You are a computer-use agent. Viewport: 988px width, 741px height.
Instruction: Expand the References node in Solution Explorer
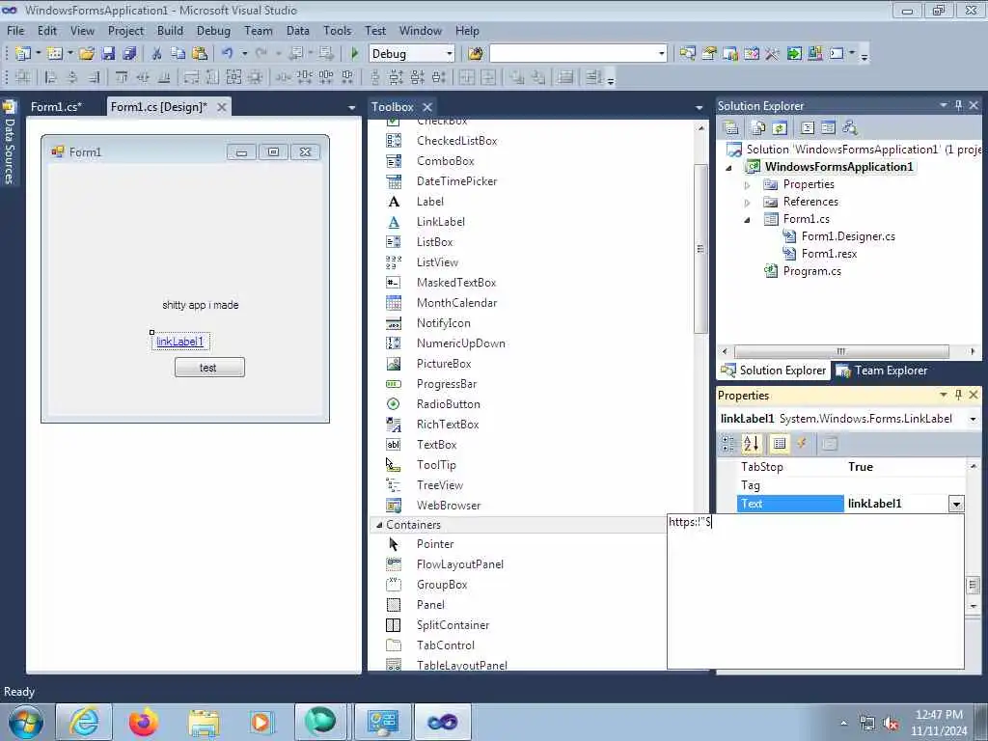coord(748,203)
